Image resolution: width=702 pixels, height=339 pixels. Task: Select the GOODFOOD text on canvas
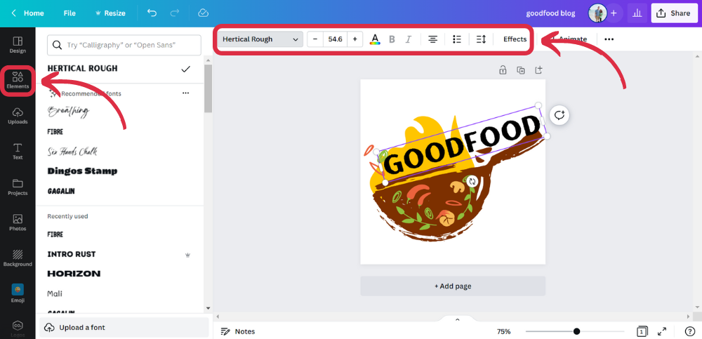tap(463, 145)
